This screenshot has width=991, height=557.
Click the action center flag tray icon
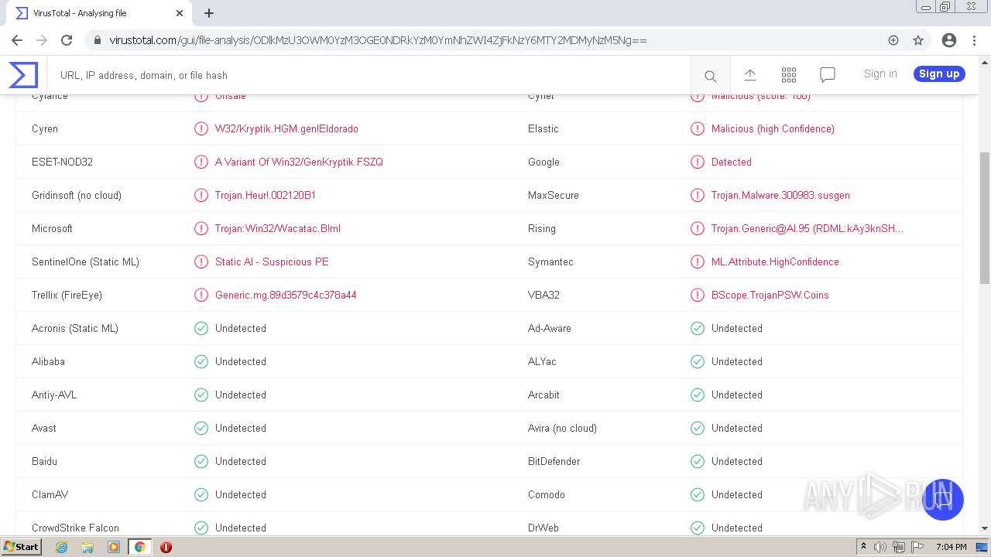[917, 547]
